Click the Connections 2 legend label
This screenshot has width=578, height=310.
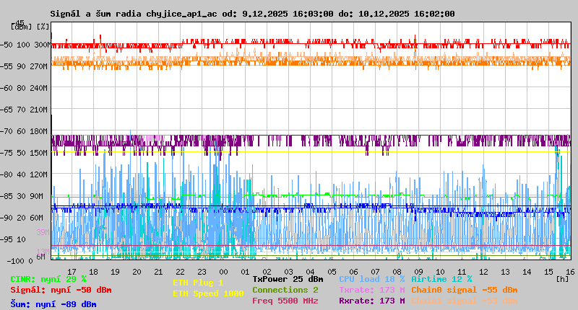tap(285, 290)
